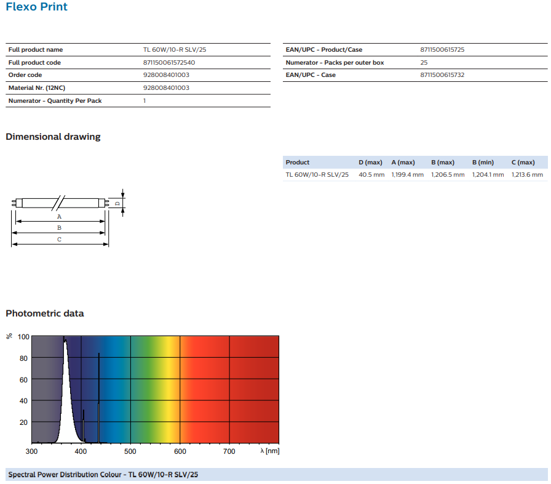Click the A (max) column header
The width and height of the screenshot is (551, 484).
click(x=403, y=162)
